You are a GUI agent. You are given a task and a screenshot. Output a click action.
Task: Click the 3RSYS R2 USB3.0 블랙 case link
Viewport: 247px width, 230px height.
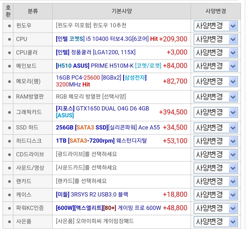(x=92, y=195)
